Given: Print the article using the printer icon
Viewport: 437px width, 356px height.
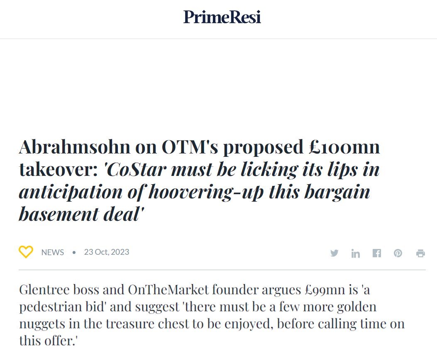Looking at the screenshot, I should [x=420, y=253].
